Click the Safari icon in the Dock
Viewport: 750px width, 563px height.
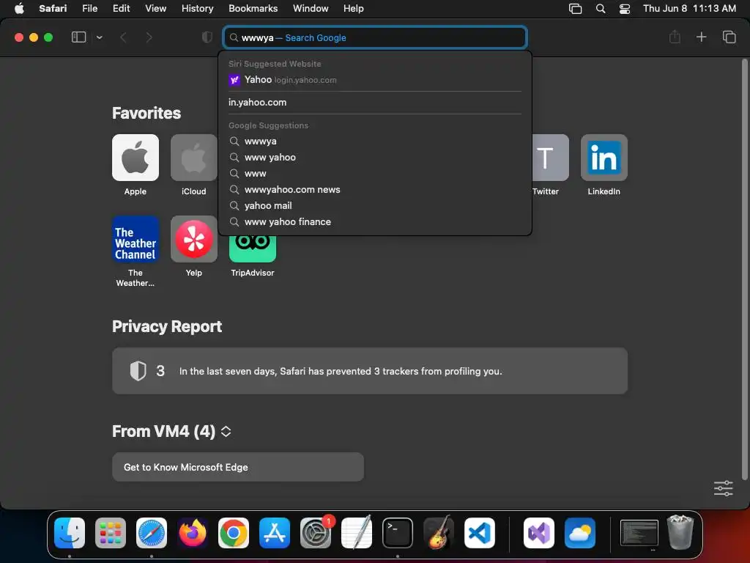pyautogui.click(x=152, y=533)
